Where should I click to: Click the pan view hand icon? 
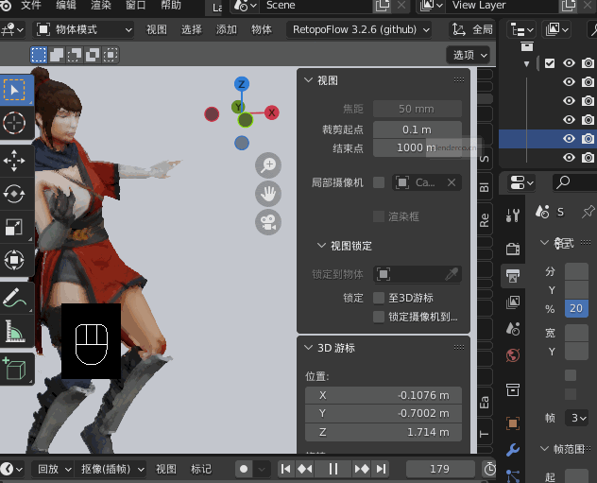point(268,194)
